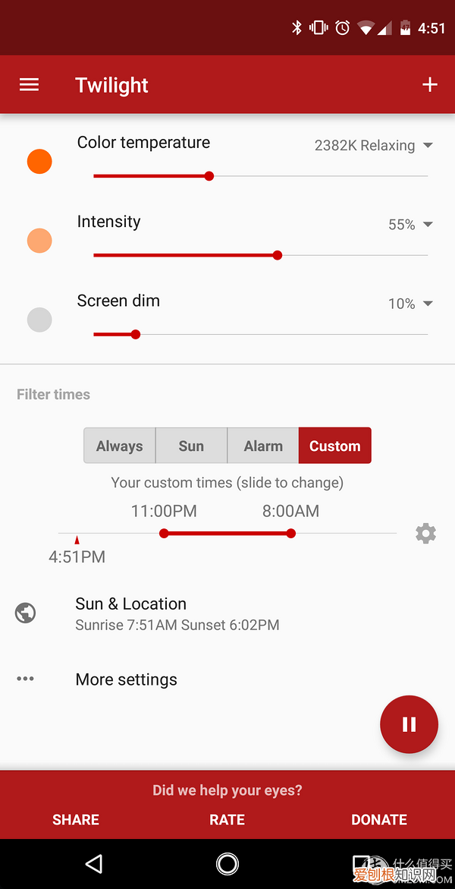Open the hamburger navigation menu
The width and height of the screenshot is (455, 889).
pyautogui.click(x=29, y=85)
